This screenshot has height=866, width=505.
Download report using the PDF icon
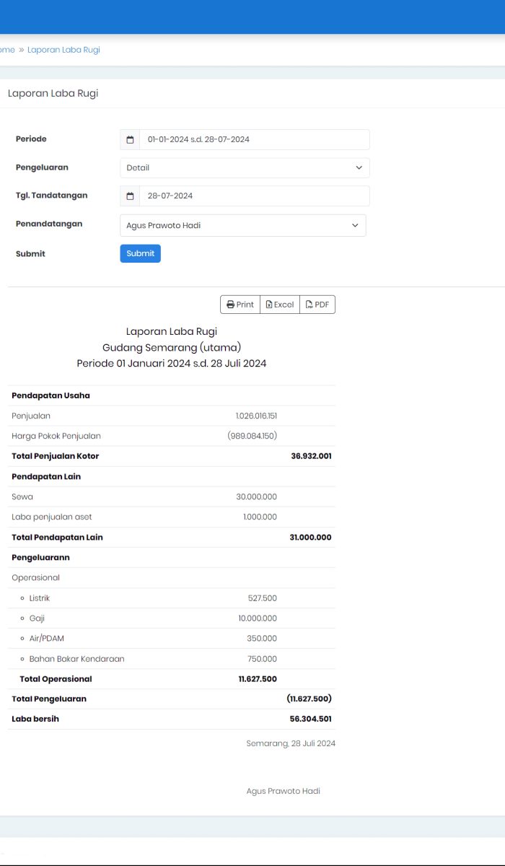[309, 305]
